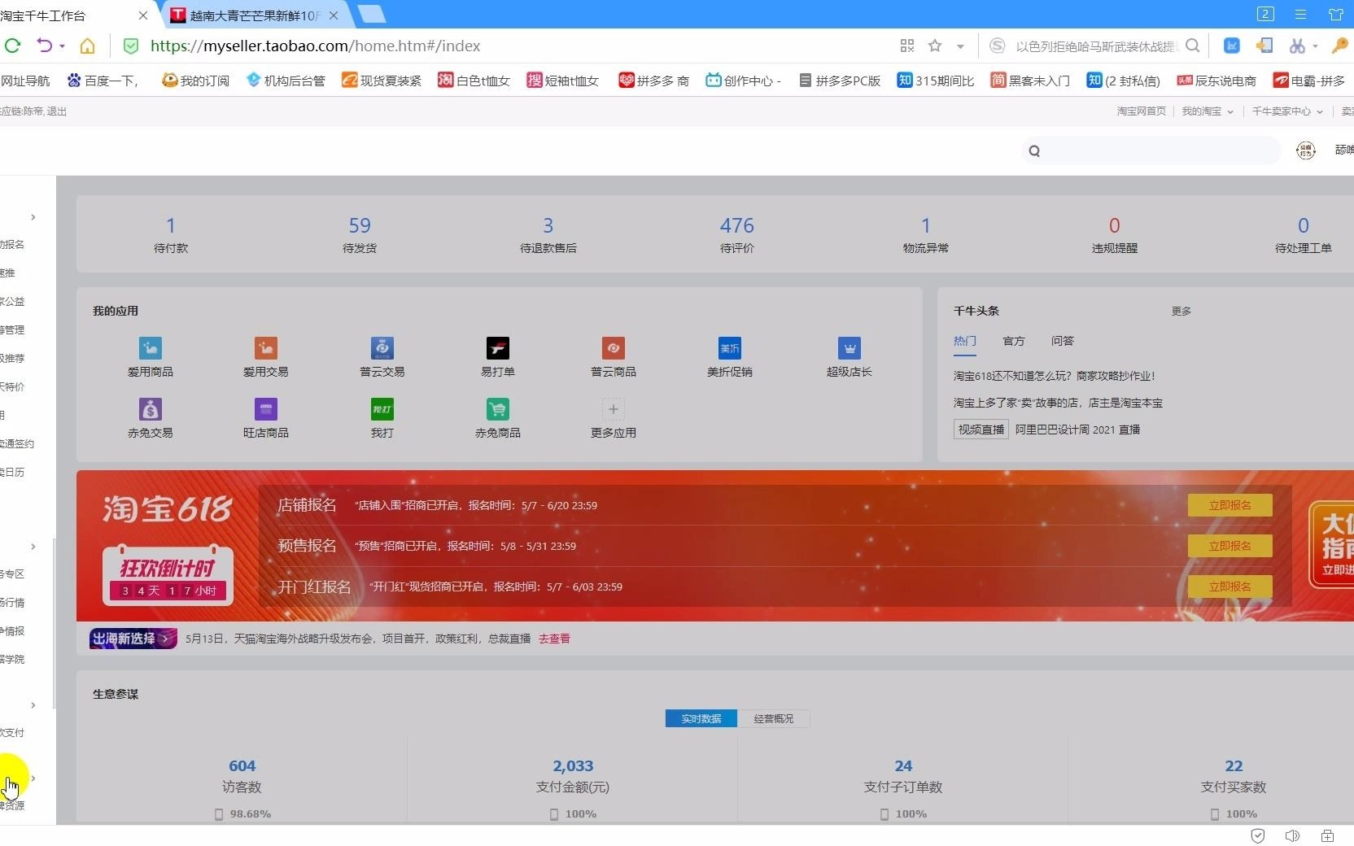This screenshot has width=1354, height=846.
Task: Close the 越南大青芒 browser tab
Action: pos(334,15)
